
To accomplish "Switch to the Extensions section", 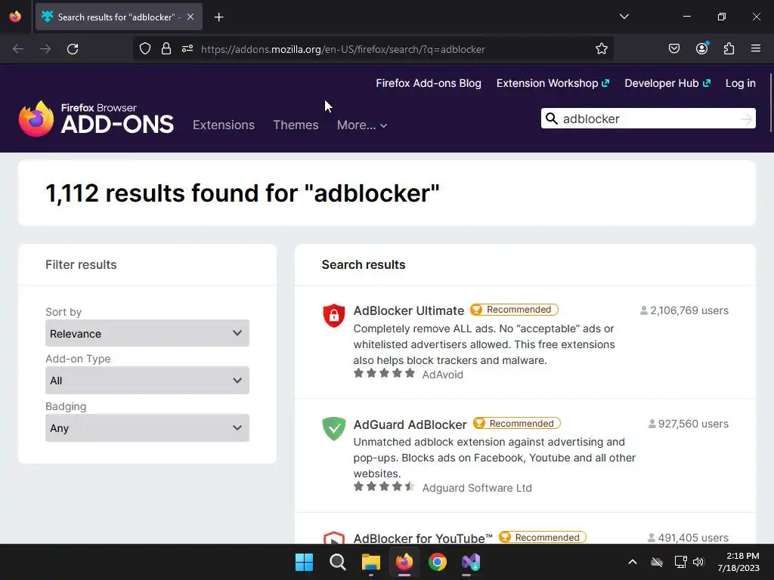I will pos(224,125).
